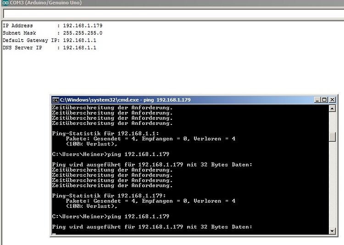Click the 'Subnet Mask : 255.255.255.0' line
344x245 pixels.
52,33
